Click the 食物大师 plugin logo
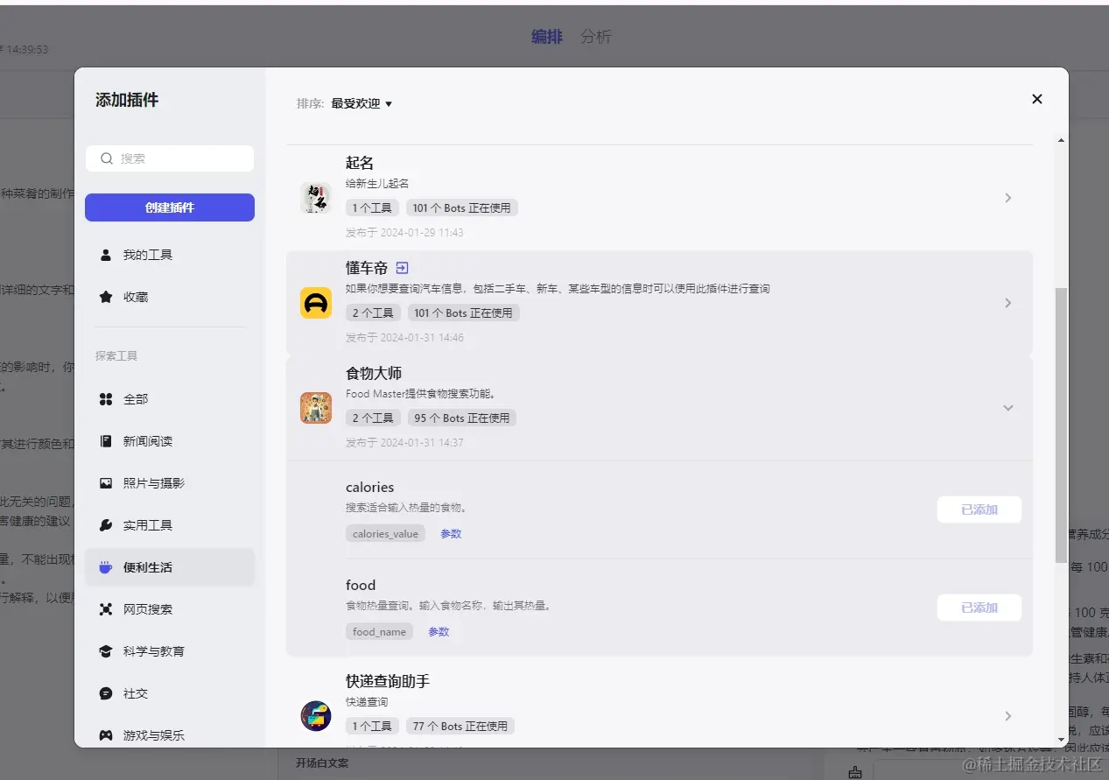Image resolution: width=1109 pixels, height=780 pixels. [x=315, y=408]
